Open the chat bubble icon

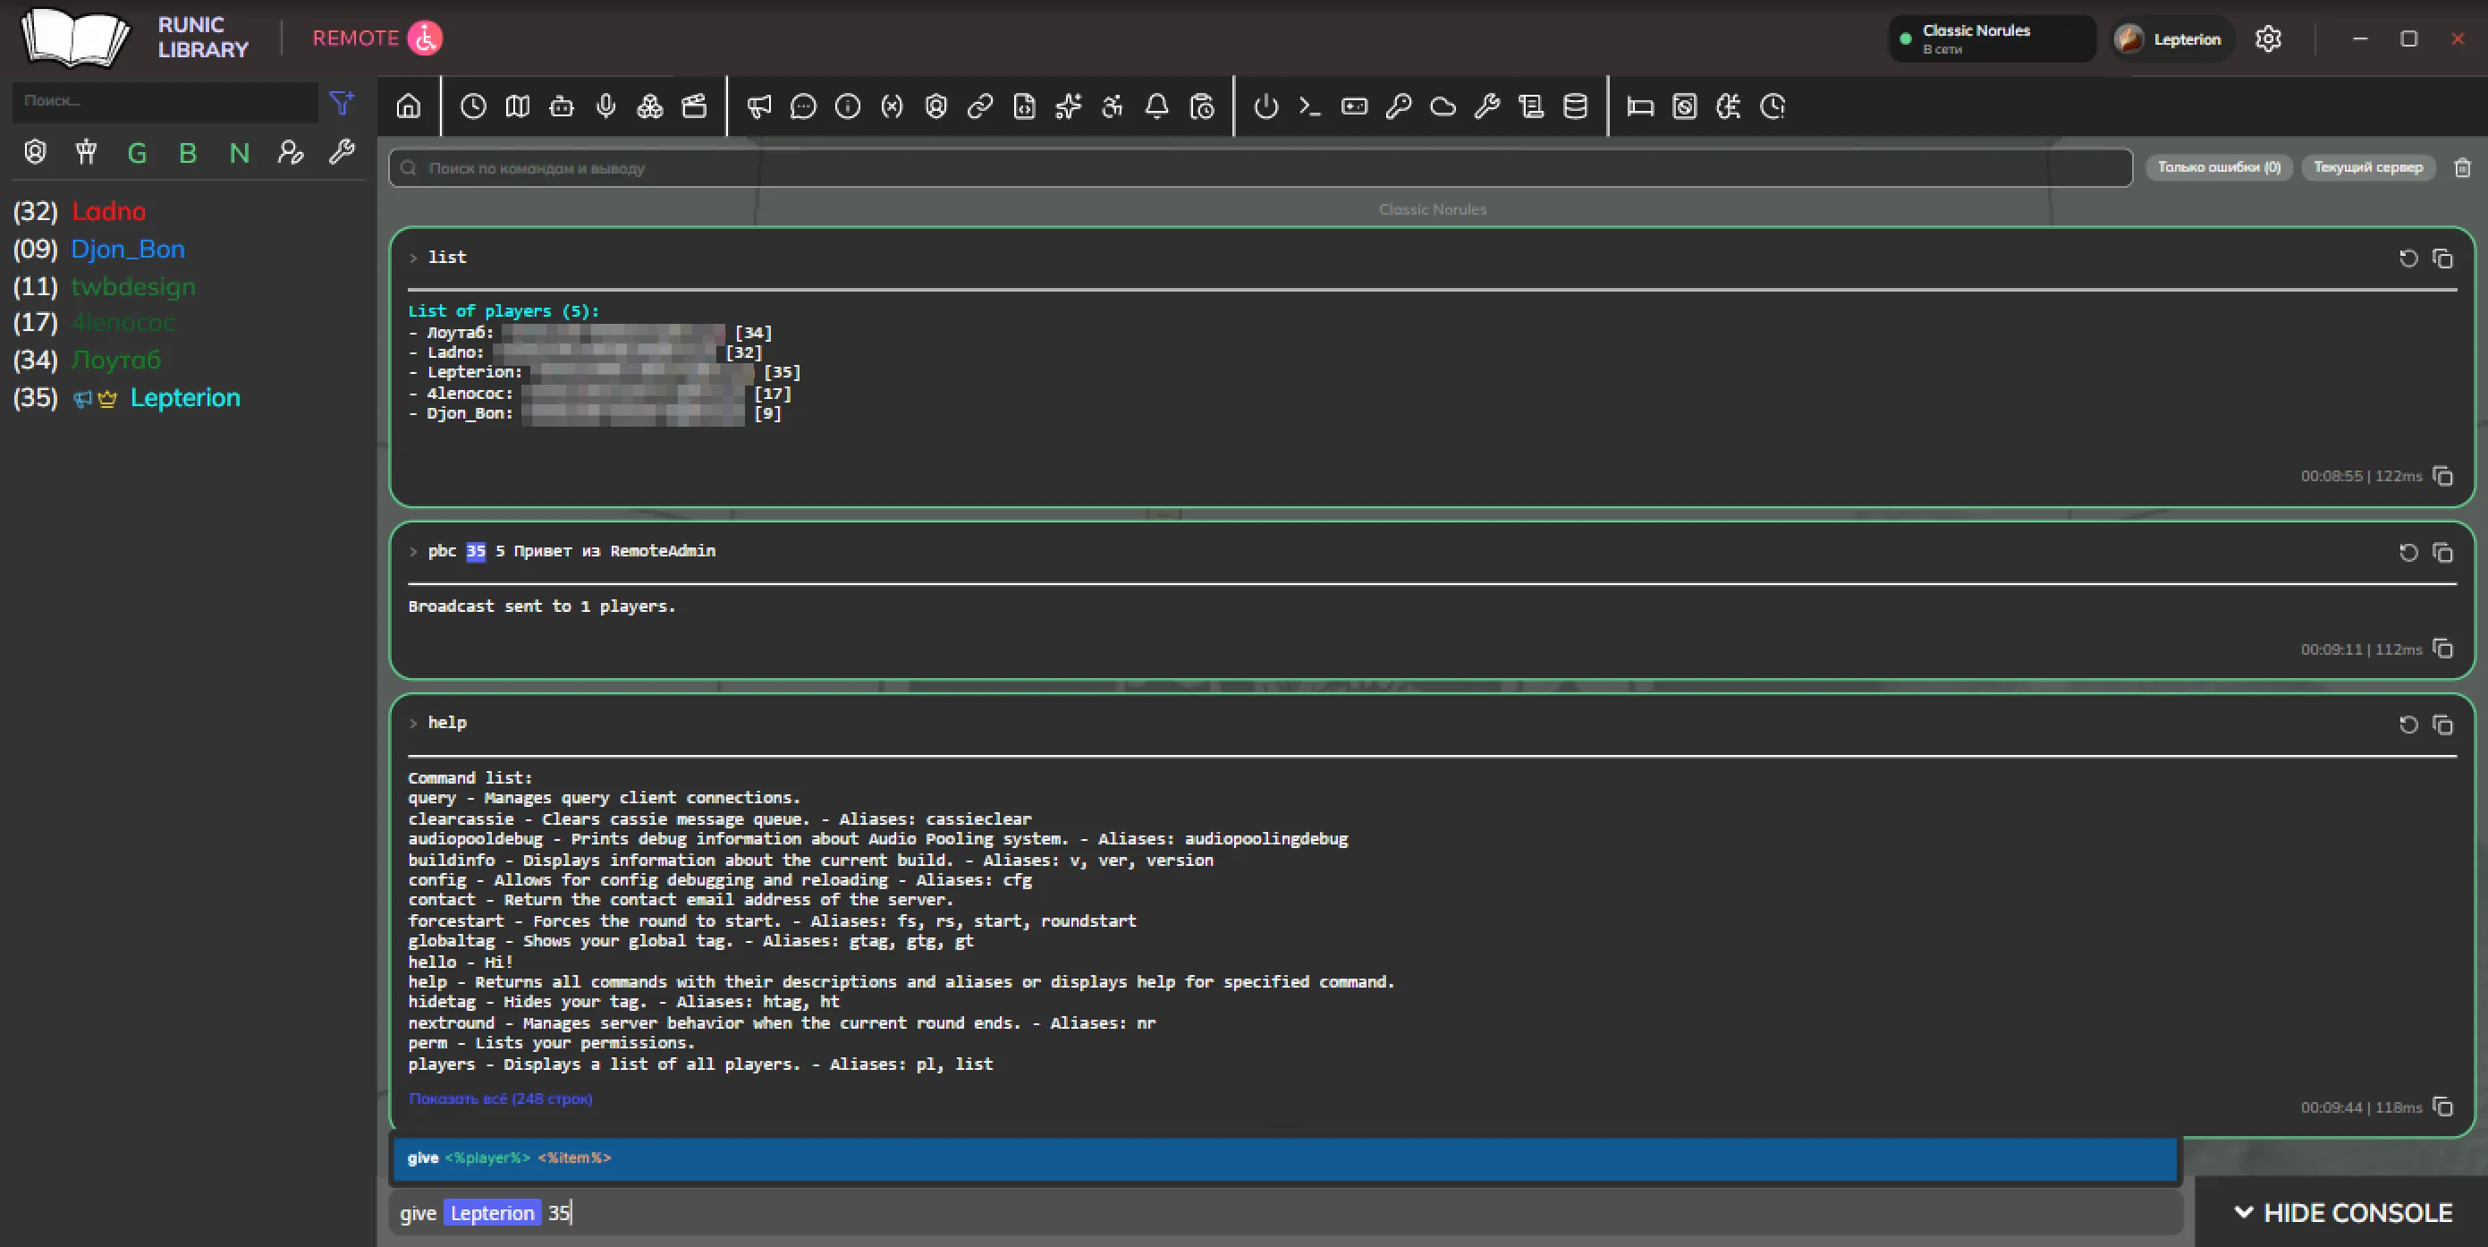804,106
